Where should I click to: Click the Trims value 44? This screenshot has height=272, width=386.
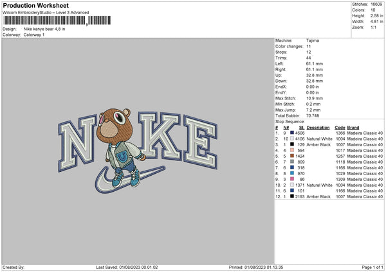click(x=308, y=58)
